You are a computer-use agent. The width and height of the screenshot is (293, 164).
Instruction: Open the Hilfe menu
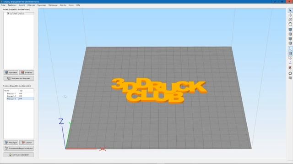[x=78, y=5]
